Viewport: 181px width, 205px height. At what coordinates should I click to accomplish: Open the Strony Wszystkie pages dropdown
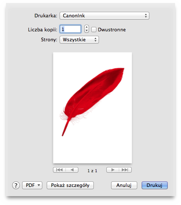click(79, 39)
